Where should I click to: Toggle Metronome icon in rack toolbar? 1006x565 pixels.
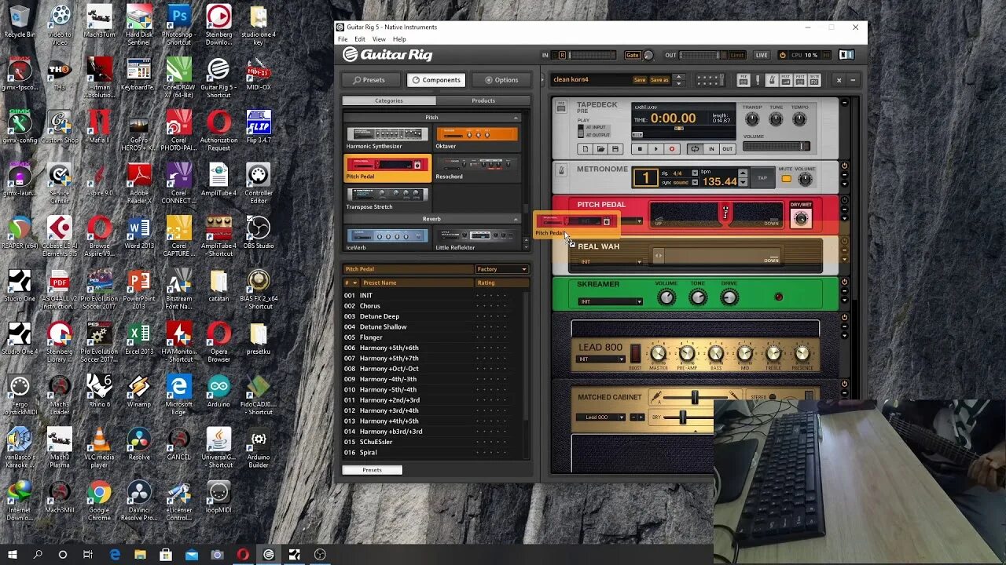(772, 79)
